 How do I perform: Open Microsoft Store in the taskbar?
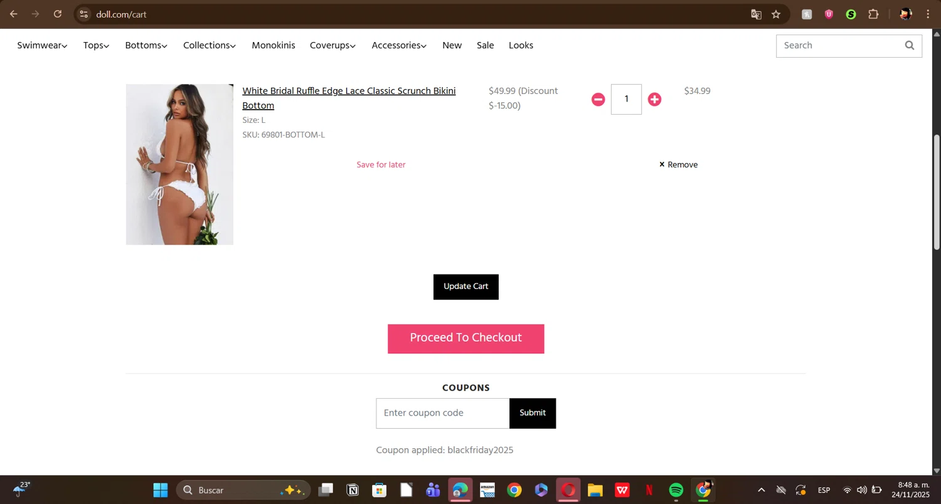379,490
